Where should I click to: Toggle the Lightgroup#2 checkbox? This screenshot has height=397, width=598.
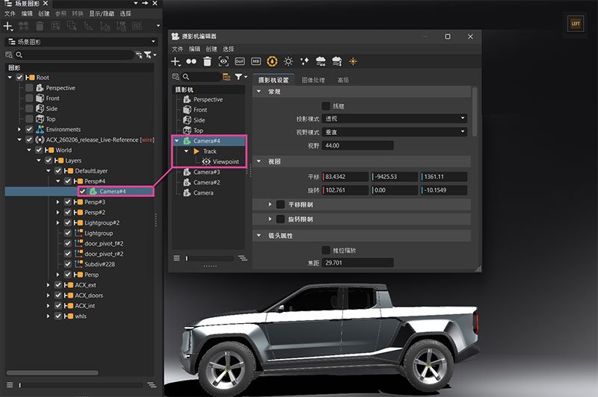click(x=67, y=222)
